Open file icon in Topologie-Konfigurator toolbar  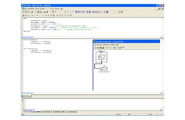(x=98, y=48)
